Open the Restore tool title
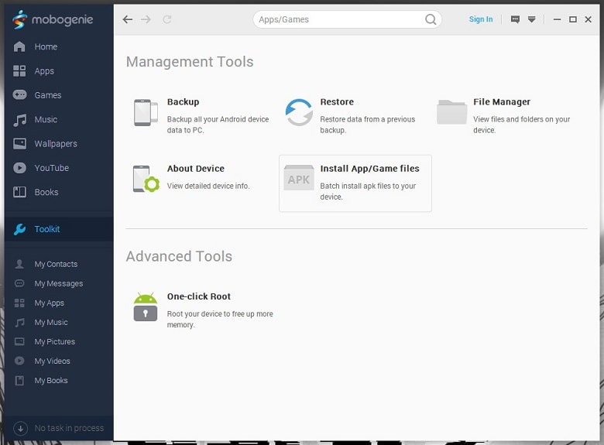604x445 pixels. pyautogui.click(x=337, y=102)
